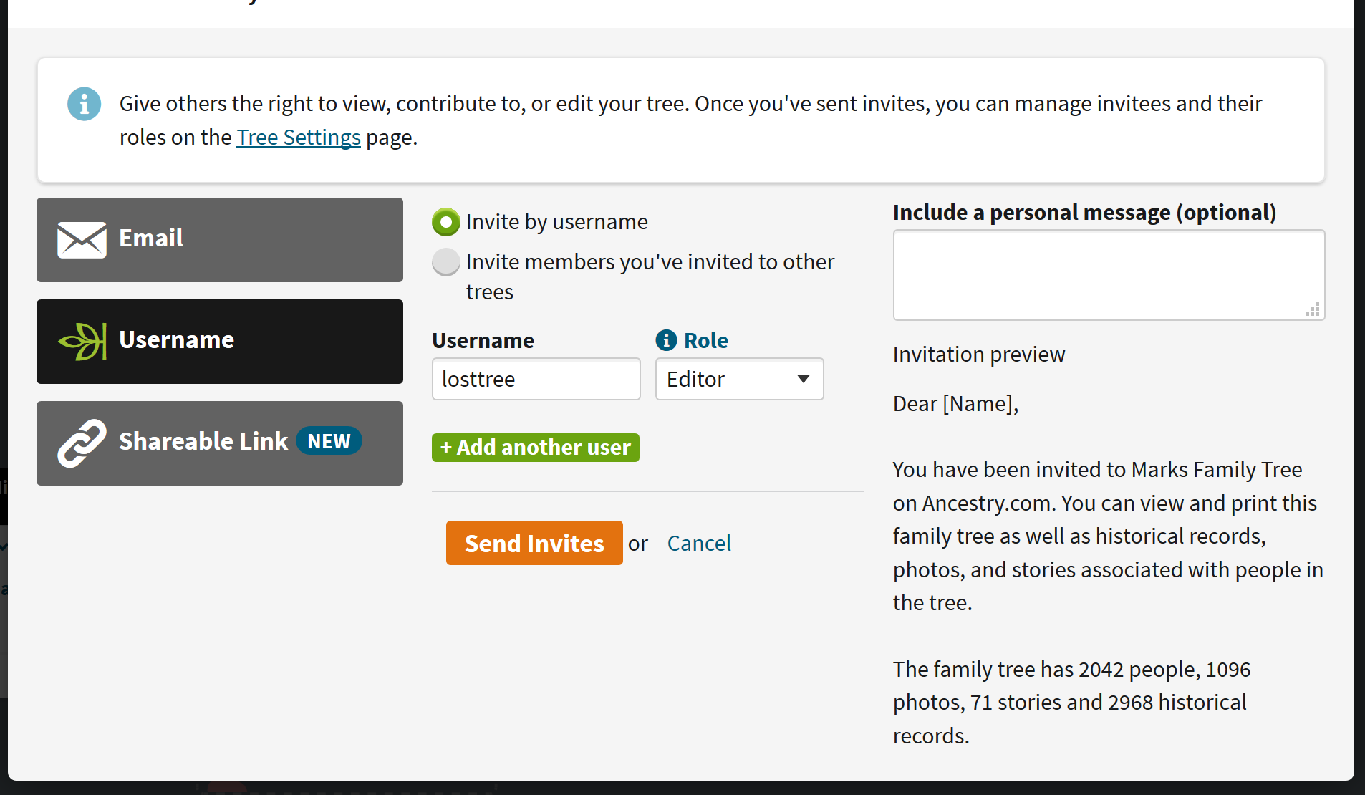Open the Tree Settings link

299,137
